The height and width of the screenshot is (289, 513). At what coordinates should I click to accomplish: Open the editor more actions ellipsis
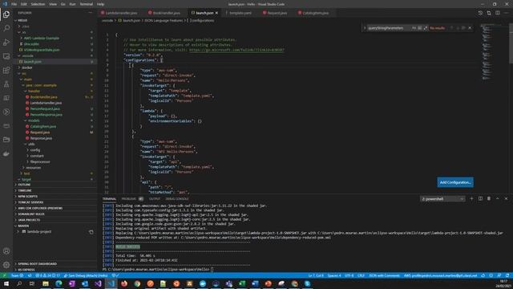coord(506,13)
